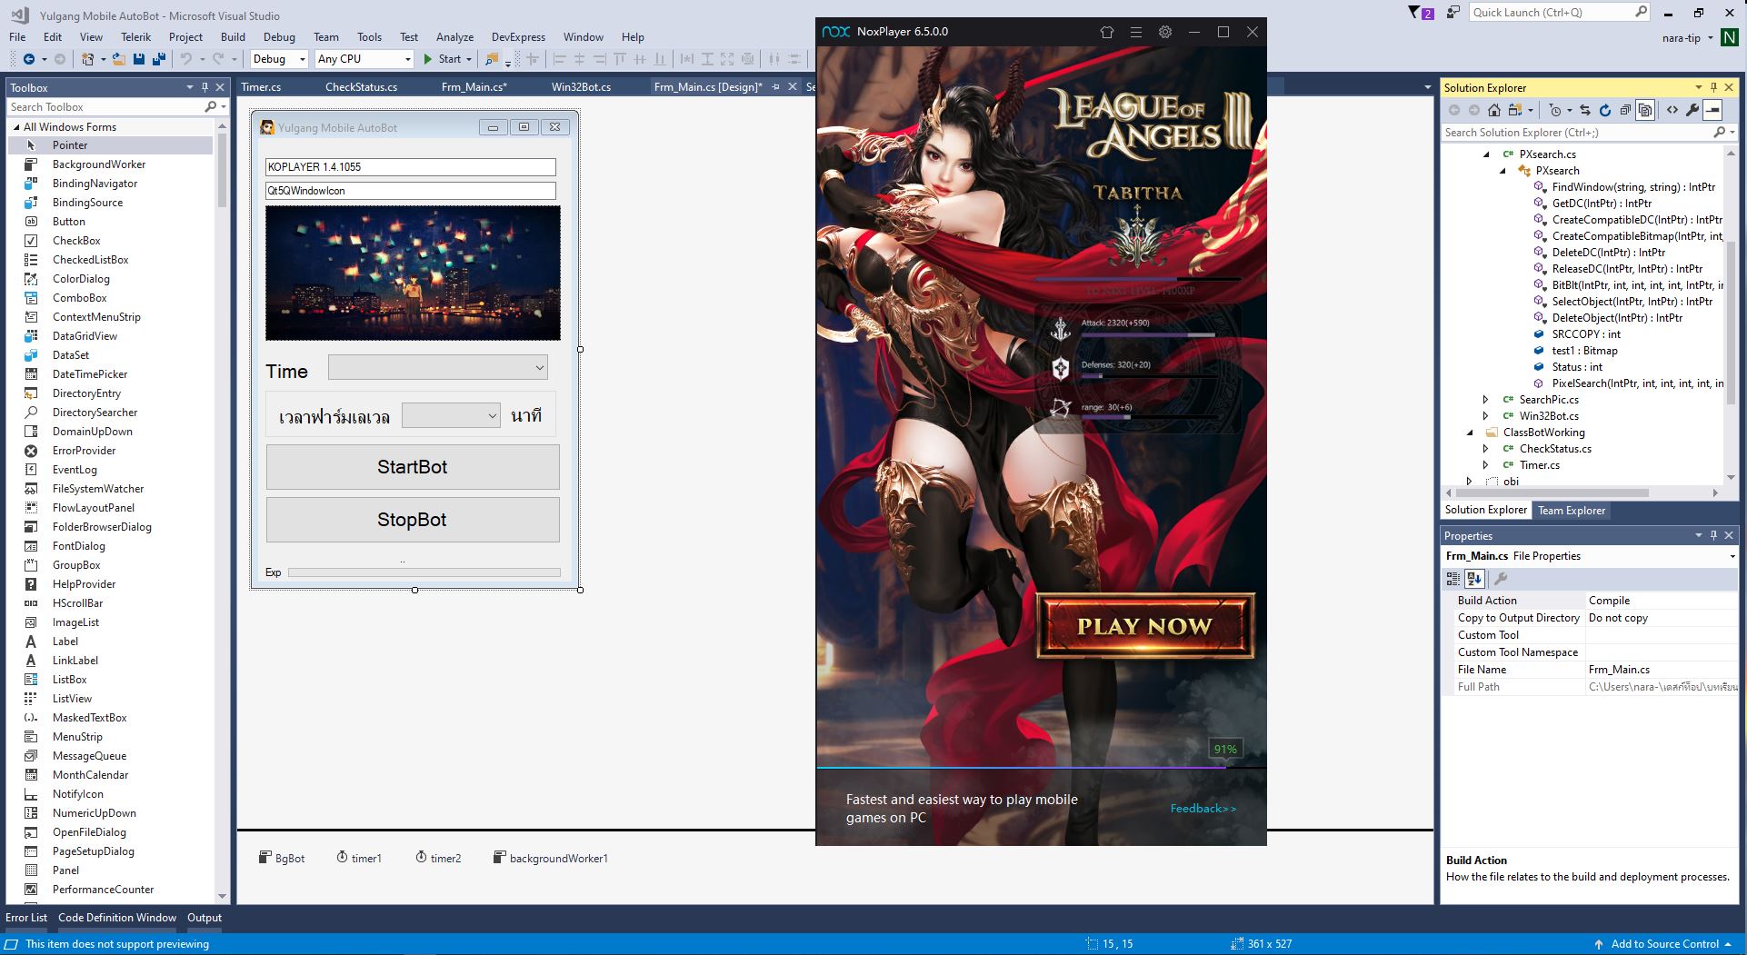Open the farm-level minutes combo box

(x=451, y=415)
